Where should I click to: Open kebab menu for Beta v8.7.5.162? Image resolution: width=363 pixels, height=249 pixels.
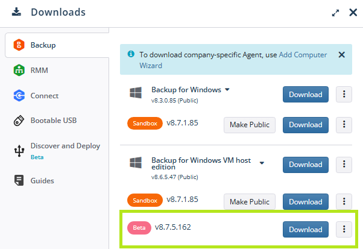click(x=344, y=230)
